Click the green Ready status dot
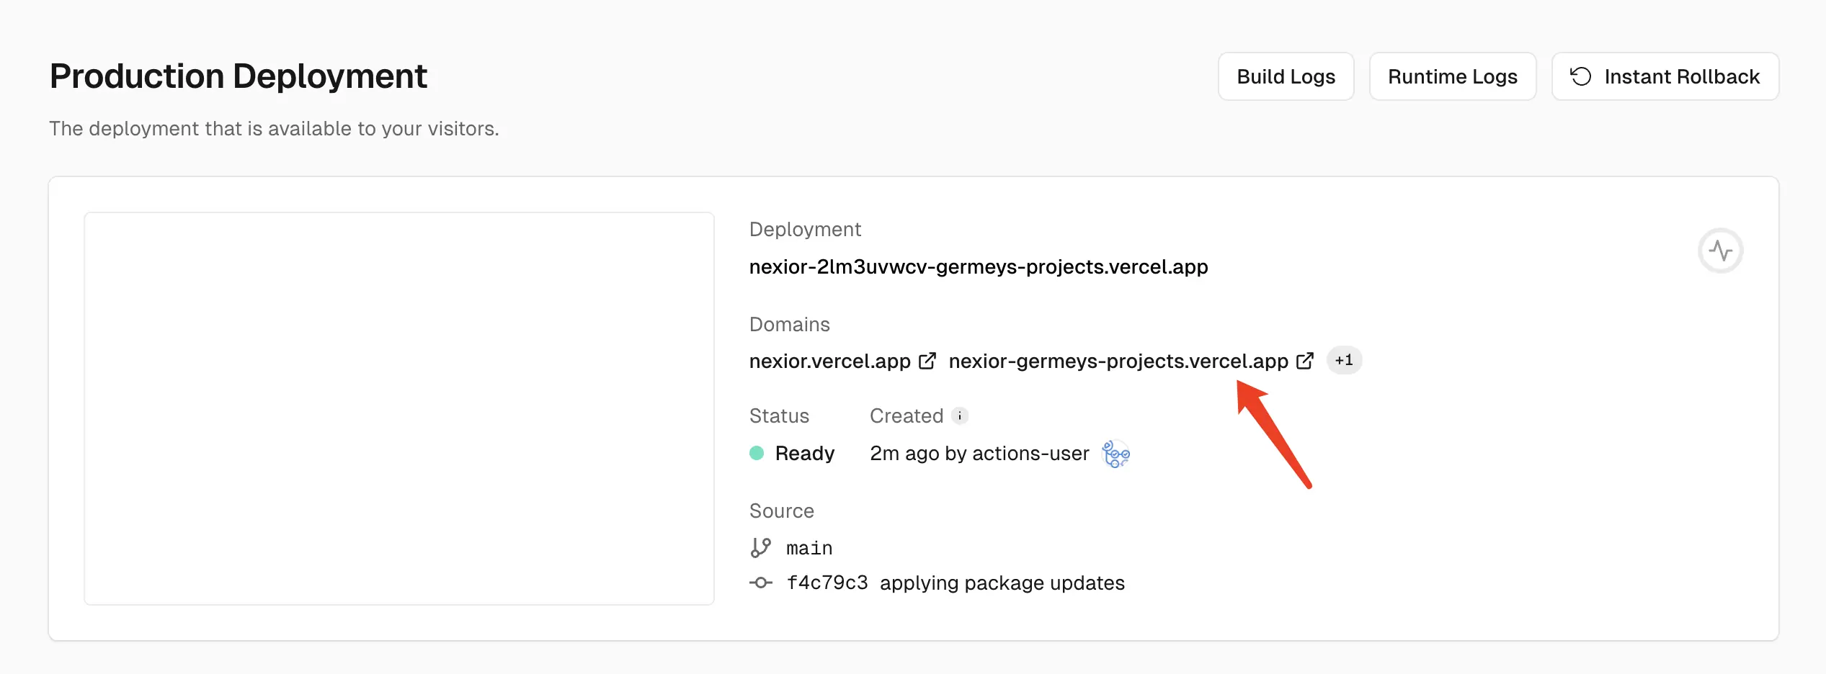 [757, 453]
